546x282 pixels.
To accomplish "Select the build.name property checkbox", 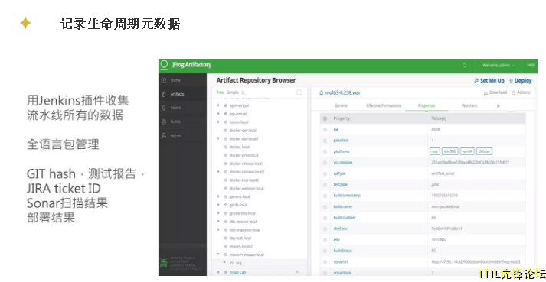I will click(x=325, y=206).
